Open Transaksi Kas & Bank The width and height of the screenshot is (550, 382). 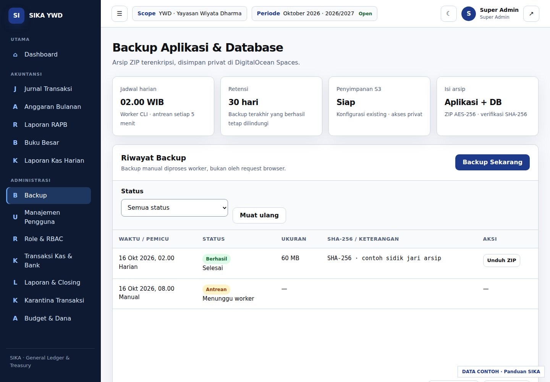point(49,261)
